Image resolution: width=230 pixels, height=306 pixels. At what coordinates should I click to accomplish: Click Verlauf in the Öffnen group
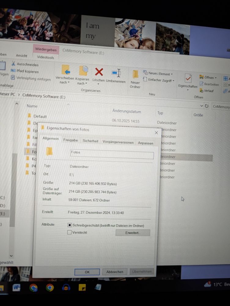click(206, 91)
